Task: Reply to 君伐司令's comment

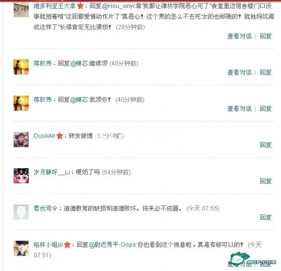Action: [x=265, y=217]
